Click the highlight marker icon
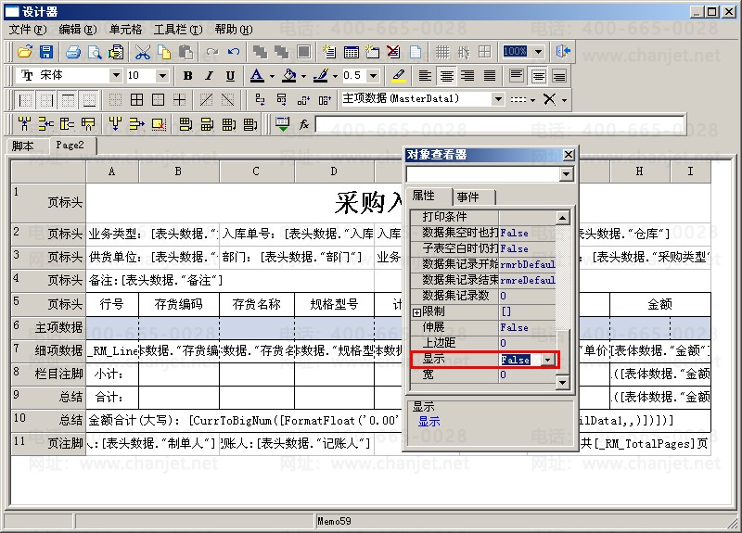The image size is (742, 533). [398, 76]
